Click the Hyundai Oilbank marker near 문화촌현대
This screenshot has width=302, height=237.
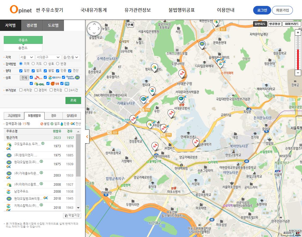tap(202, 45)
